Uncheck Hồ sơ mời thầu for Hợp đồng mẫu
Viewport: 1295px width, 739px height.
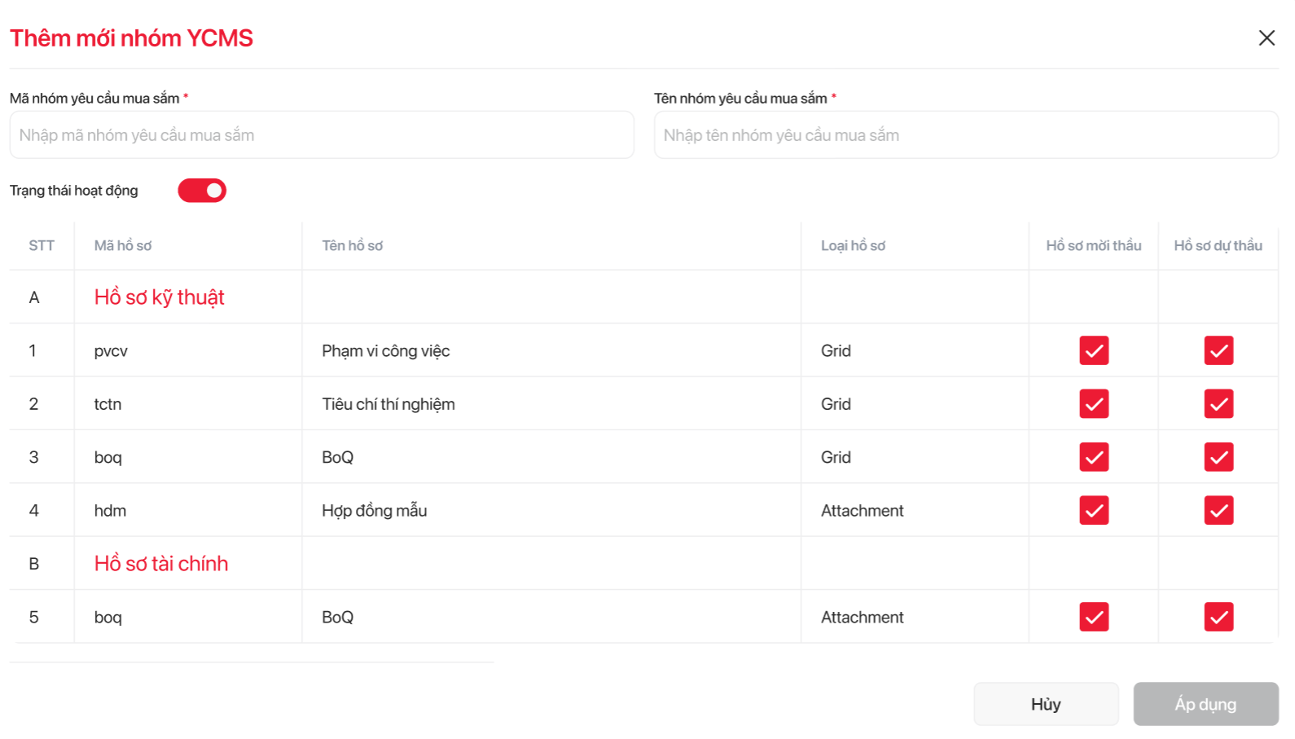pyautogui.click(x=1094, y=511)
